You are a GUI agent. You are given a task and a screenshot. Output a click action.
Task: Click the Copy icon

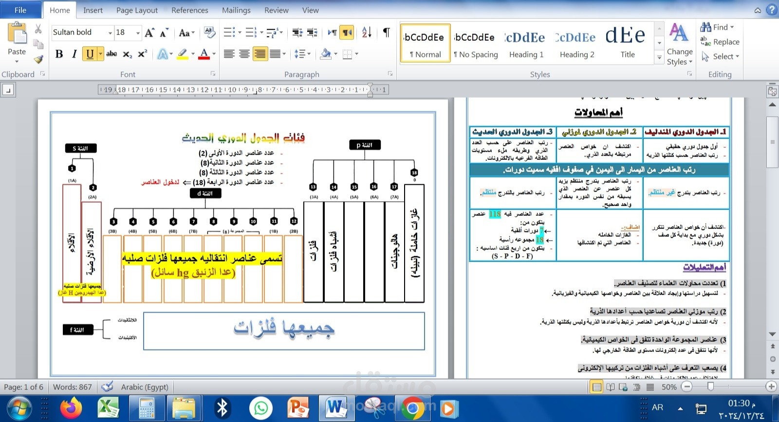coord(38,44)
